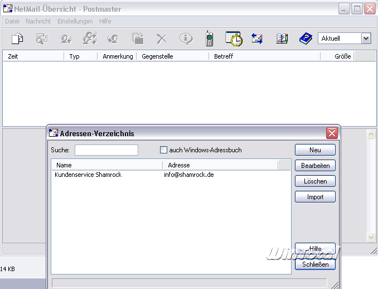This screenshot has height=289, width=378.
Task: Click the Adressen-Verzeichnis title bar icon
Action: pos(54,133)
